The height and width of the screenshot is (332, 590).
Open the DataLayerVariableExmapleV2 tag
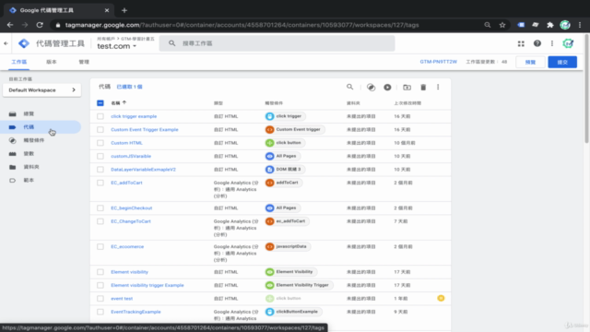pos(143,170)
